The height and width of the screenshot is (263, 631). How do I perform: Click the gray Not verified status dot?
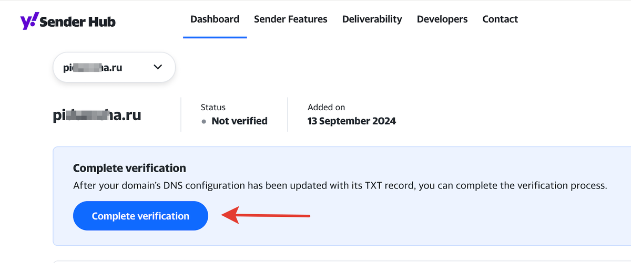205,122
